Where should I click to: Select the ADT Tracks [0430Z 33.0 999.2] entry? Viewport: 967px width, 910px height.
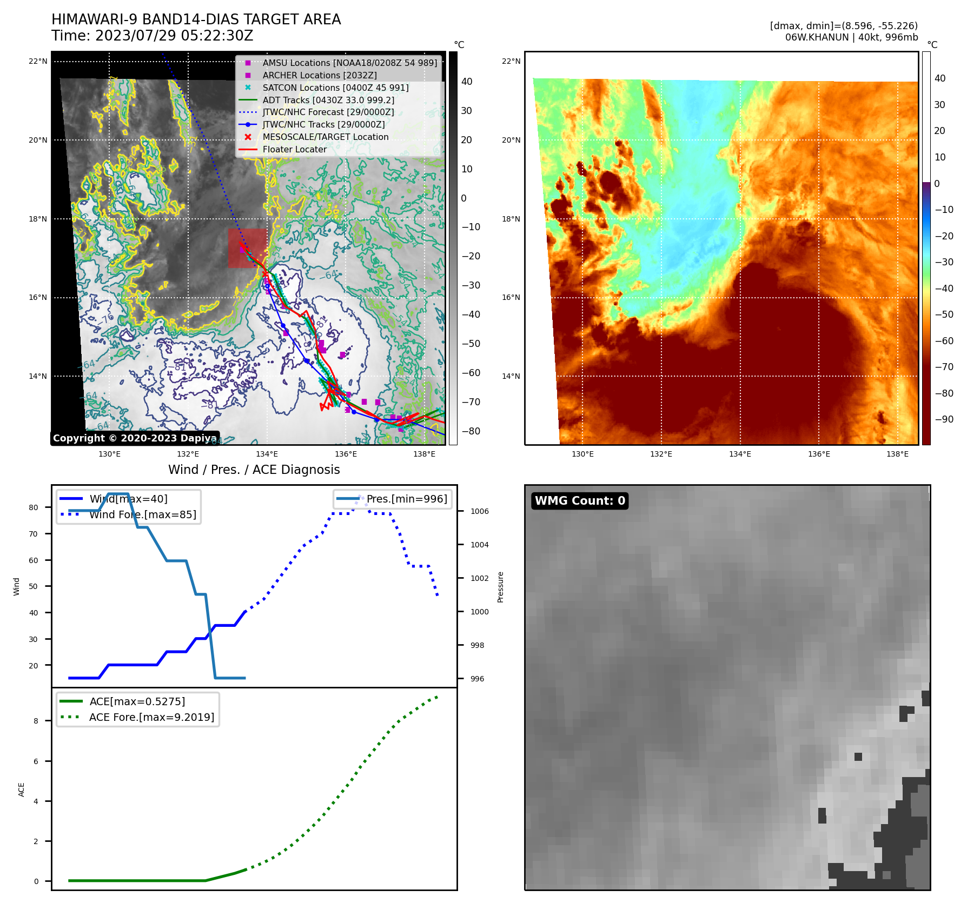[x=328, y=100]
